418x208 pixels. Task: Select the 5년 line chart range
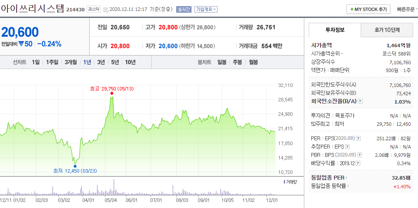pos(115,62)
